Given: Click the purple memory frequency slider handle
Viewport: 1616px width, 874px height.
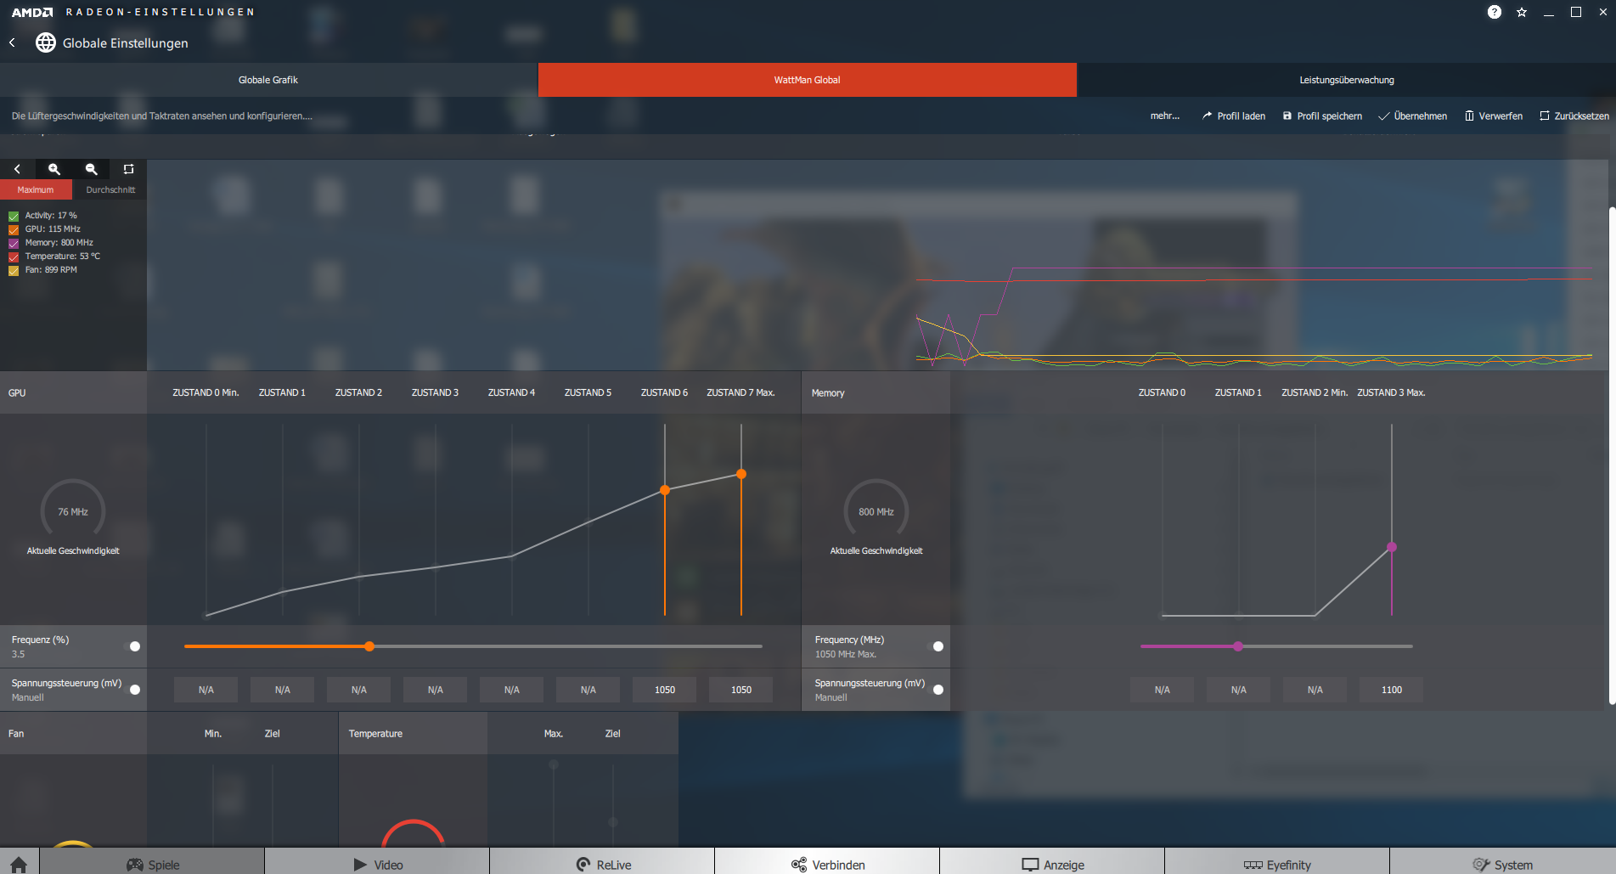Looking at the screenshot, I should [1238, 646].
